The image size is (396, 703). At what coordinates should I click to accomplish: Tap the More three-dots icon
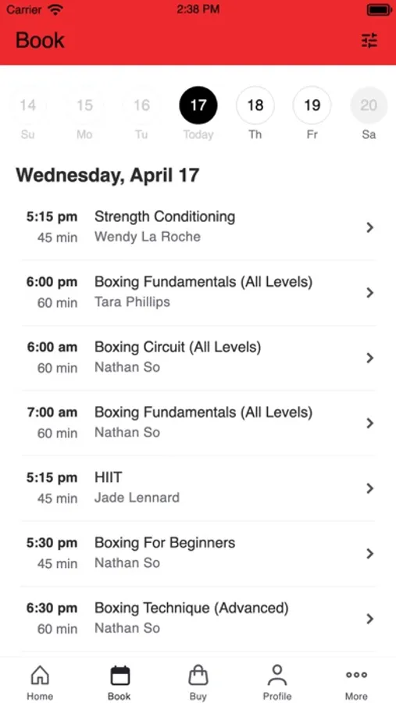(x=356, y=675)
